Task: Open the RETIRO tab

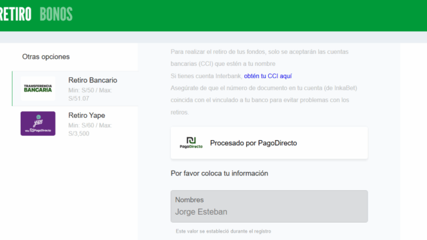Action: [15, 14]
